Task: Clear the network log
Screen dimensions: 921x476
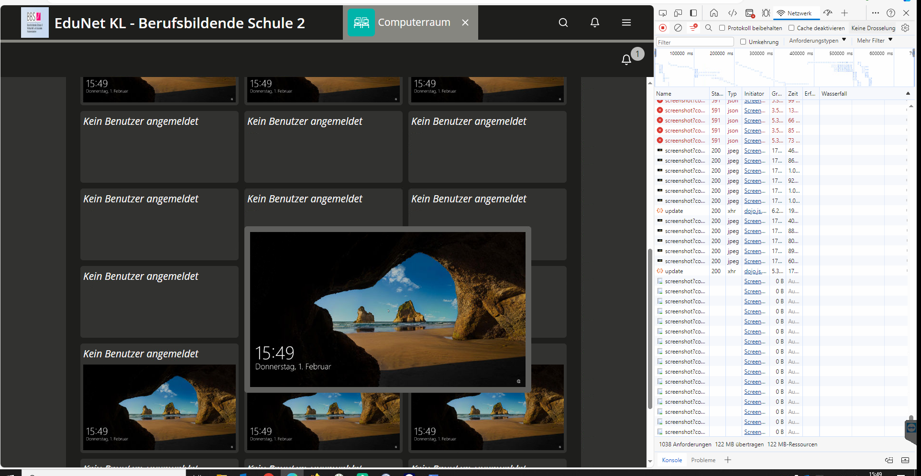Action: click(x=678, y=28)
